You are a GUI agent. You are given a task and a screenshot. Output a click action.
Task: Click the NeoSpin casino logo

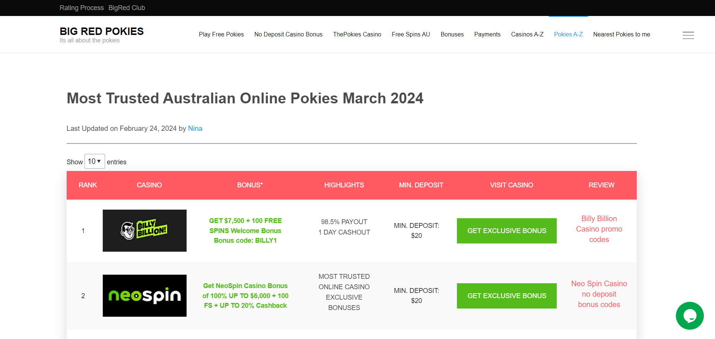click(x=144, y=296)
